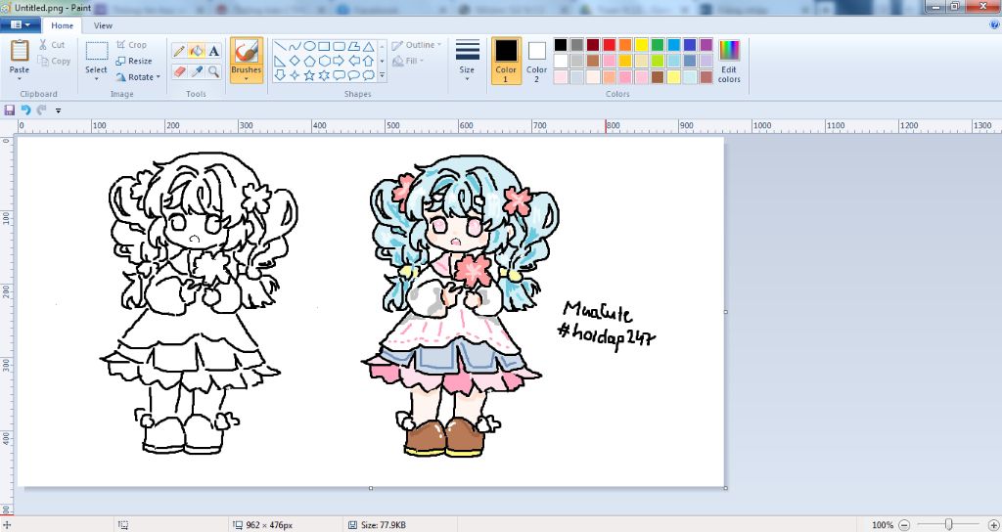
Task: Switch to the Home ribbon tab
Action: click(x=62, y=25)
